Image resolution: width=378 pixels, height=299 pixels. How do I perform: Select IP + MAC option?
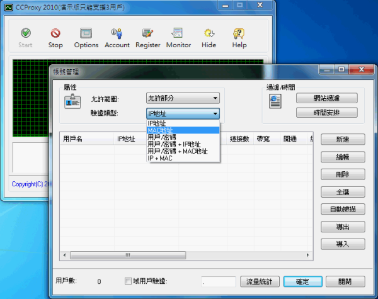coord(183,158)
